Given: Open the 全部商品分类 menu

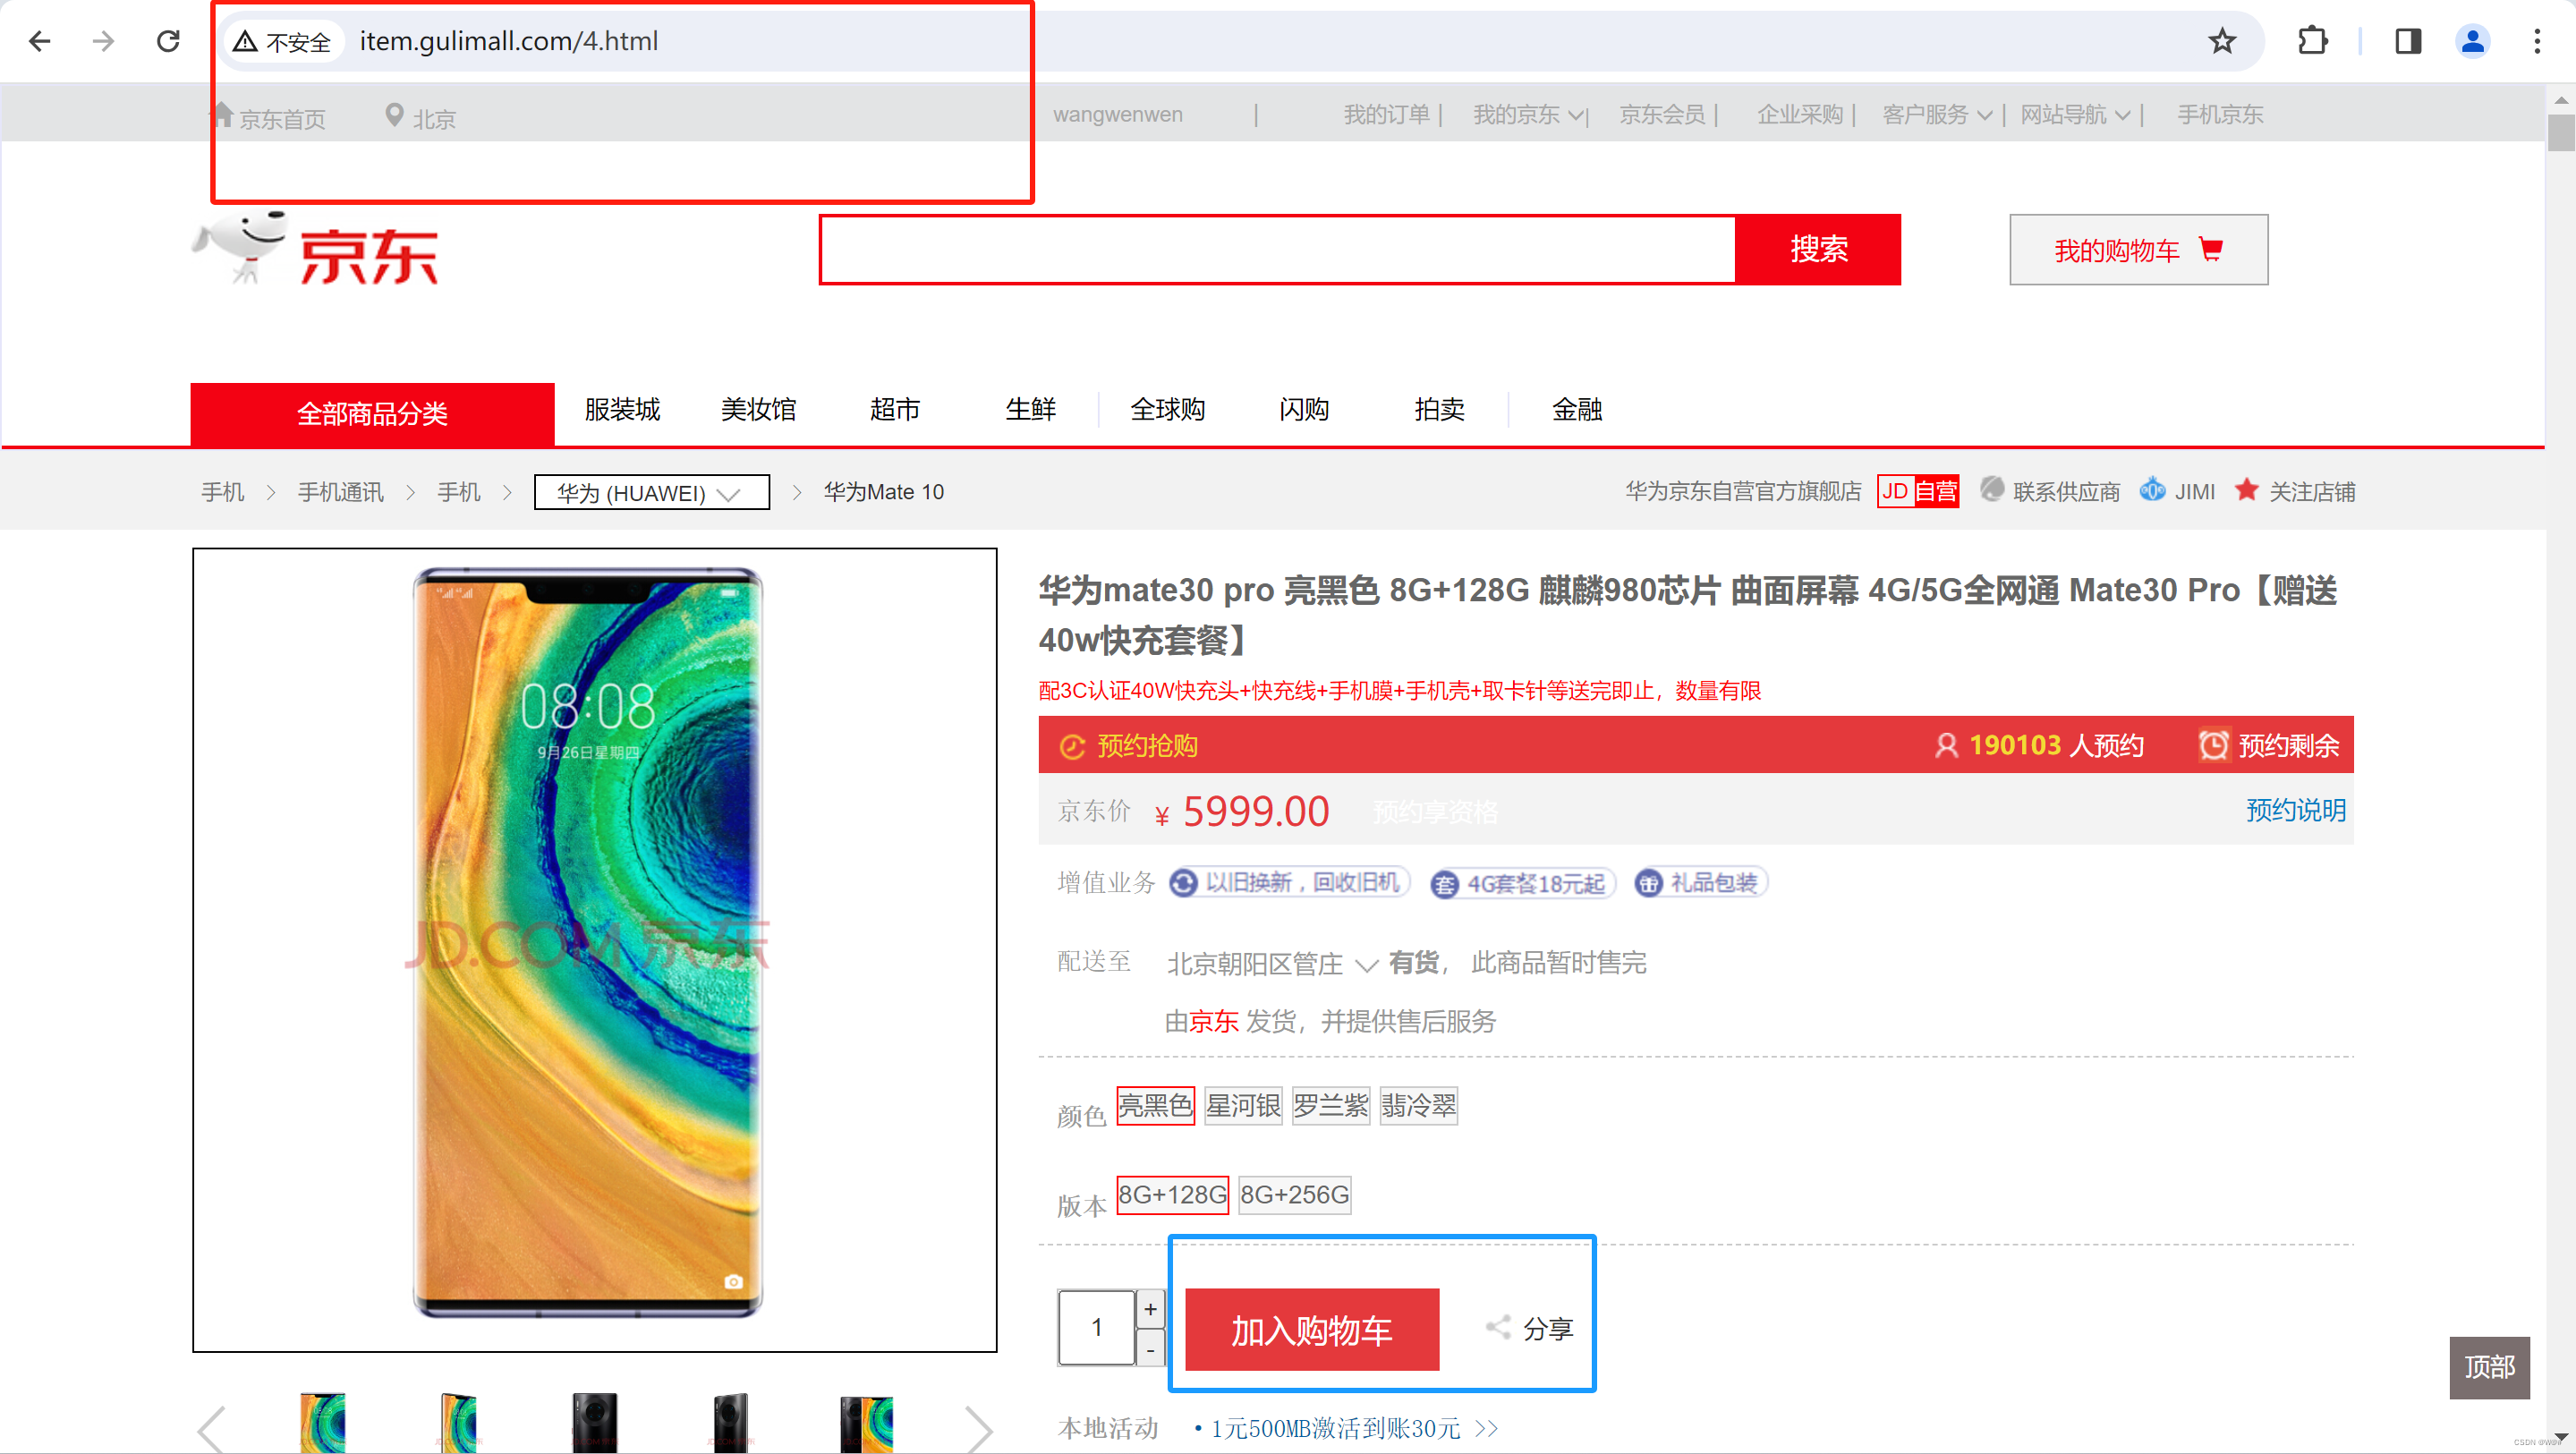Looking at the screenshot, I should [x=372, y=413].
